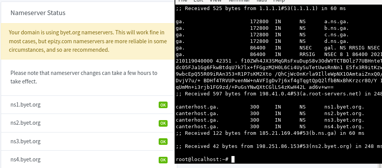Click the 'Received 42 bytes from 198.251.86.153' line

[279, 146]
